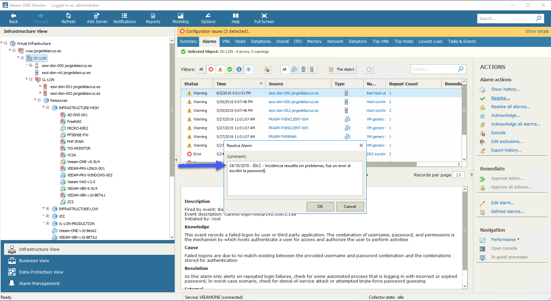Viewport: 551px width, 301px height.
Task: Select esxi-zlon-001 host in tree
Action: click(x=75, y=87)
